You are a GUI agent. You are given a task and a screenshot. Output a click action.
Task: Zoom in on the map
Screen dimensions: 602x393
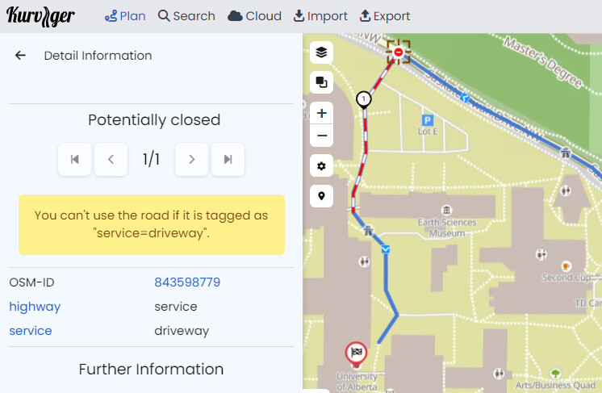tap(321, 113)
